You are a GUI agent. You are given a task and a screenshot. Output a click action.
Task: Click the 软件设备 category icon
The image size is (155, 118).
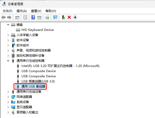coord(13,40)
